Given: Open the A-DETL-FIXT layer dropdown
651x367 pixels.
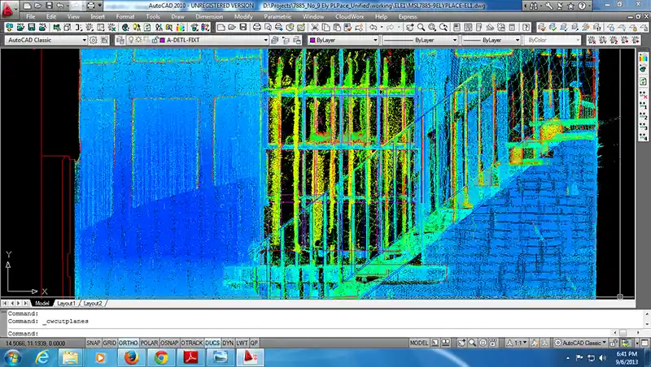Looking at the screenshot, I should 197,40.
